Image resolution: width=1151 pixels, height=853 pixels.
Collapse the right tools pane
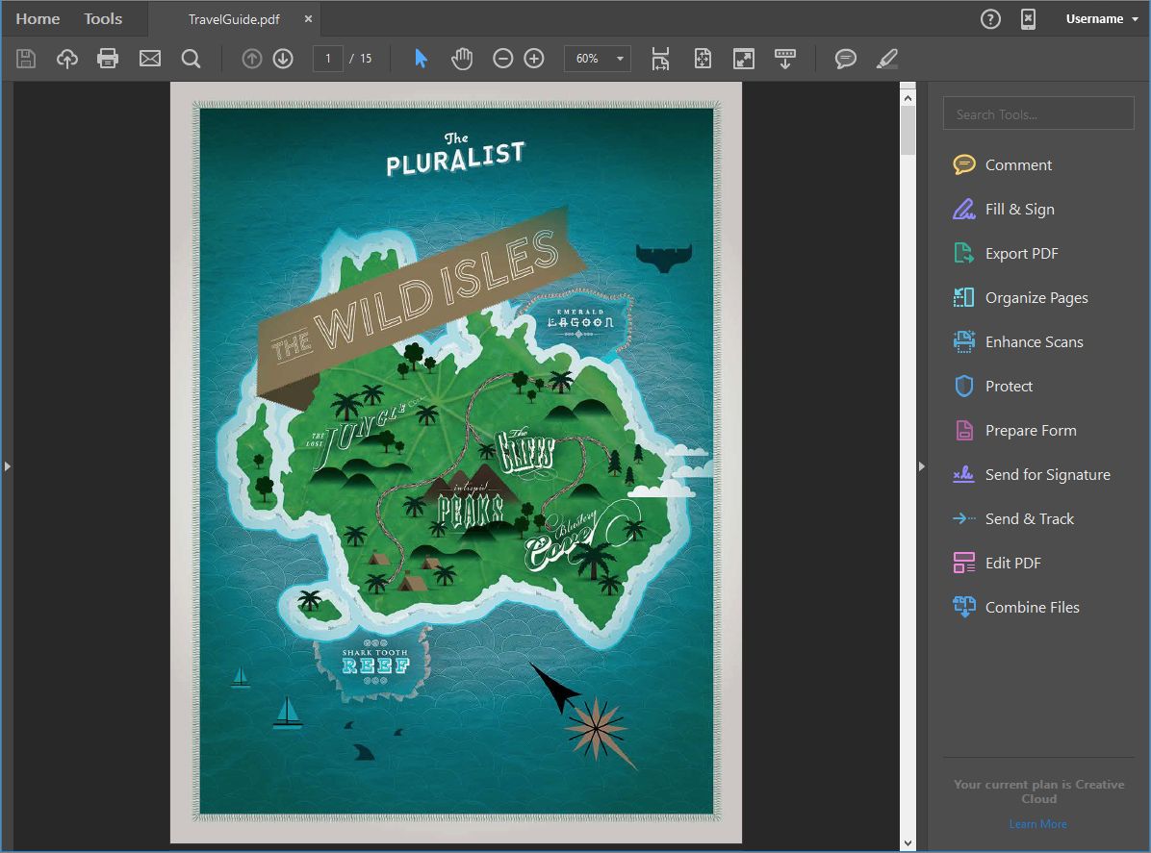coord(921,466)
